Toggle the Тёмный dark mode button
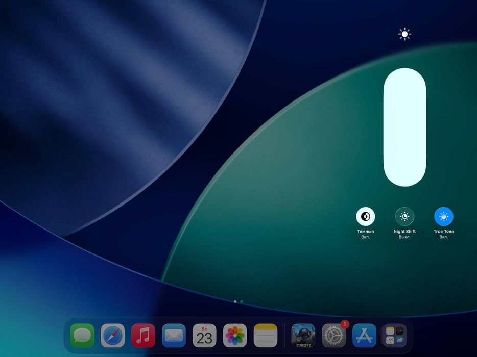477x357 pixels. pyautogui.click(x=365, y=216)
